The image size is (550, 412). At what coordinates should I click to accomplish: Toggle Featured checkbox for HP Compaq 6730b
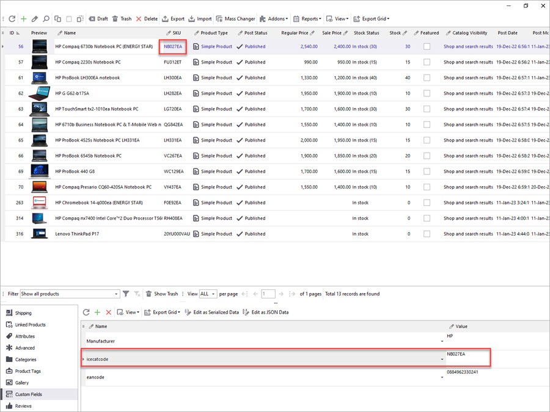point(427,46)
